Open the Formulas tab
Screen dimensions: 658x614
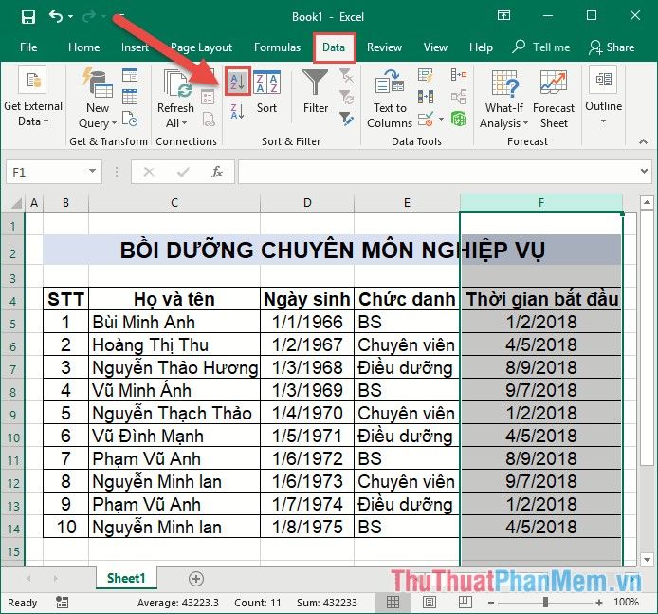tap(278, 47)
